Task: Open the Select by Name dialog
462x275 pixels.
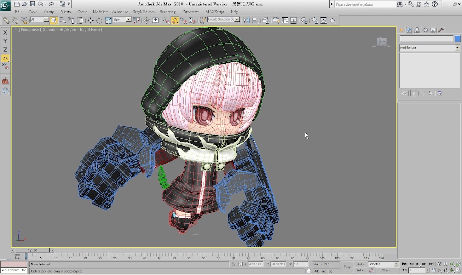Action: coord(63,21)
